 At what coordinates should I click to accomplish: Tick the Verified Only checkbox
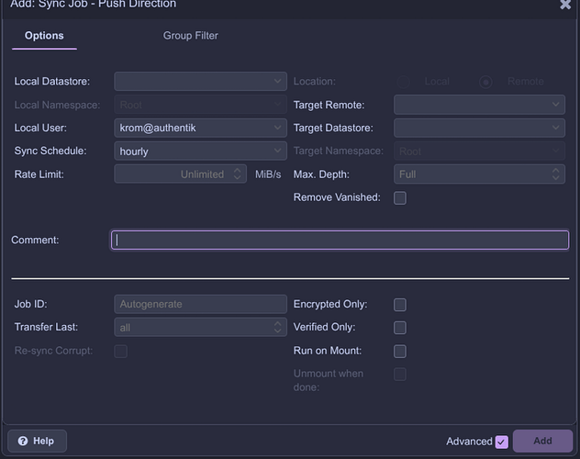[399, 328]
